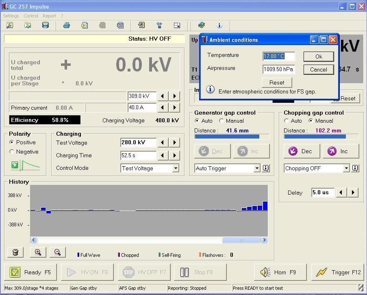Open the Settings menu

pyautogui.click(x=11, y=16)
